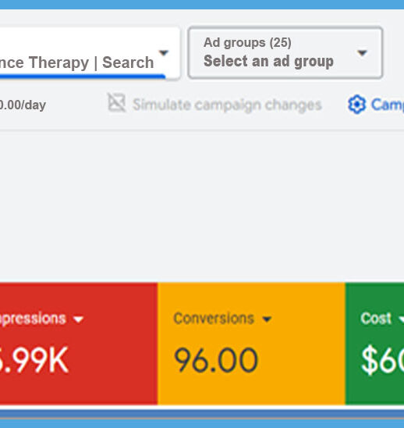The width and height of the screenshot is (404, 428).
Task: Select the yellow Conversions scorecard tile
Action: click(251, 344)
